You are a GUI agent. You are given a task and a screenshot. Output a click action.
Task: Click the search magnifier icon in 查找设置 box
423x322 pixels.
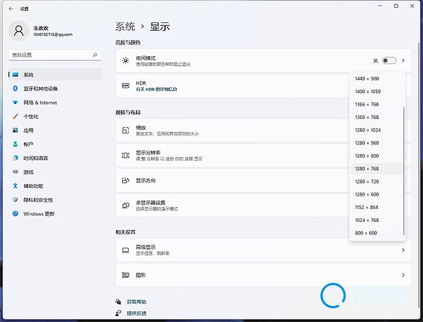(x=95, y=55)
